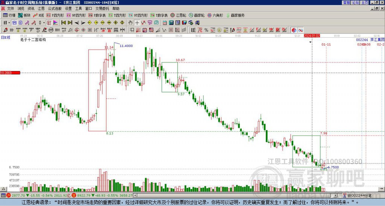Click the 2877.70 index value in status bar
This screenshot has width=385, height=206.
point(18,195)
